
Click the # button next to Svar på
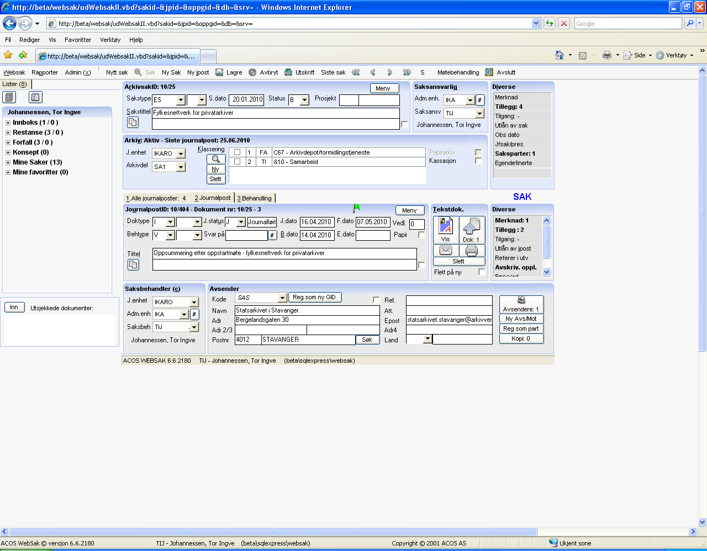point(272,235)
